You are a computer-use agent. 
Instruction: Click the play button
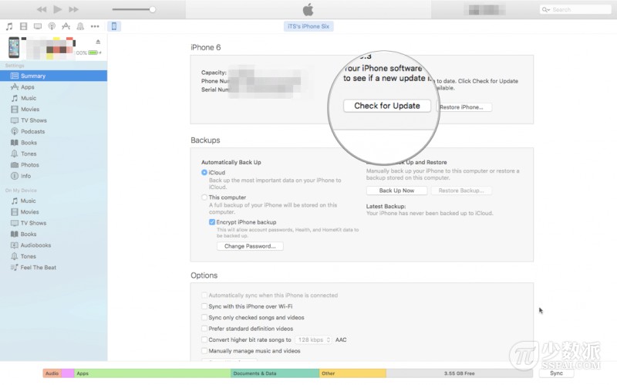tap(57, 9)
